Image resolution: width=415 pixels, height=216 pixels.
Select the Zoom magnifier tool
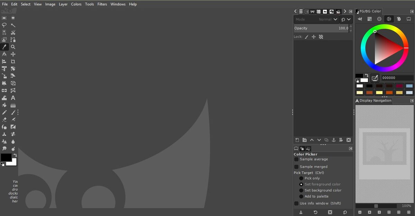click(x=13, y=47)
